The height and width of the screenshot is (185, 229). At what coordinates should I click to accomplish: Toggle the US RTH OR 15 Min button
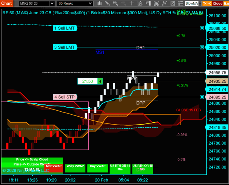click(143, 169)
